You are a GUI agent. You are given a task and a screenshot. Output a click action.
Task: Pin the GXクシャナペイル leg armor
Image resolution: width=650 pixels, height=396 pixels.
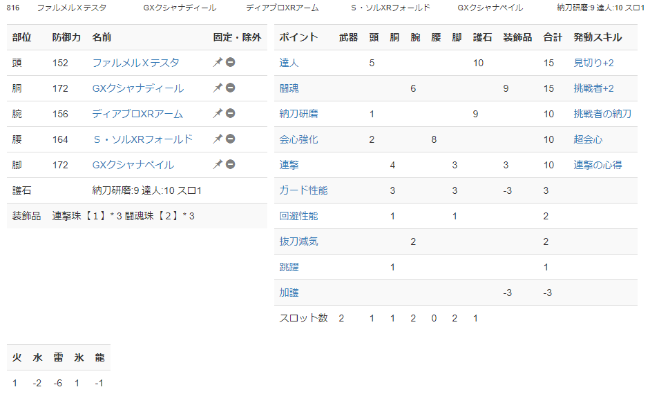coord(218,164)
